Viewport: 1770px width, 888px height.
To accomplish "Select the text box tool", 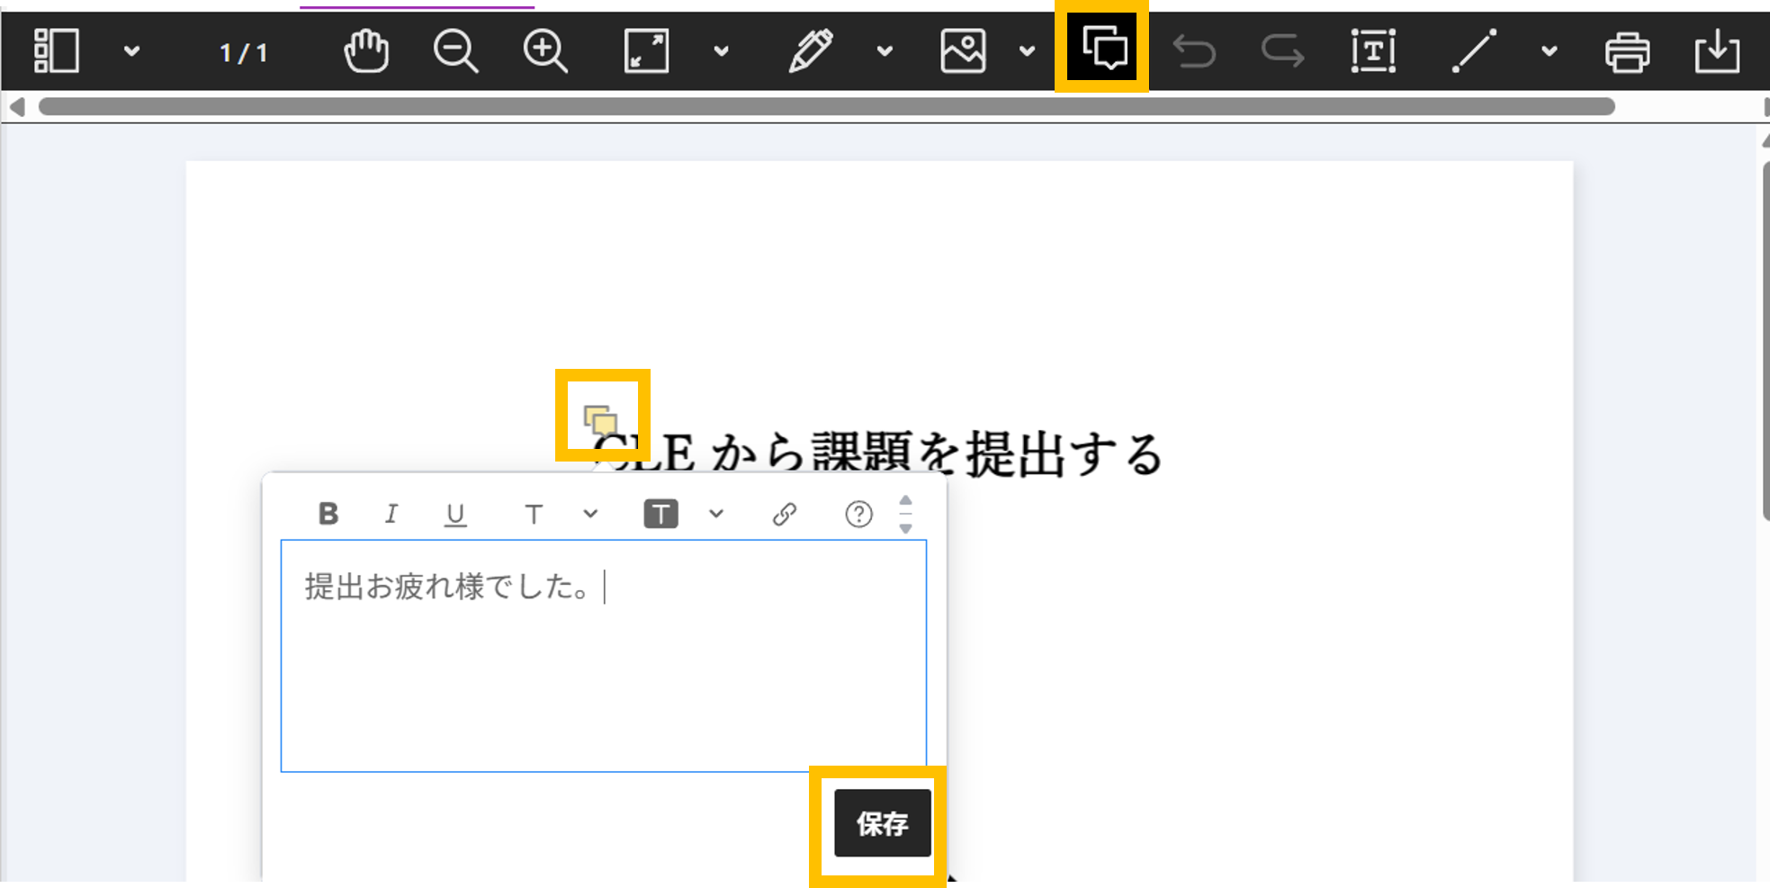I will 1373,51.
